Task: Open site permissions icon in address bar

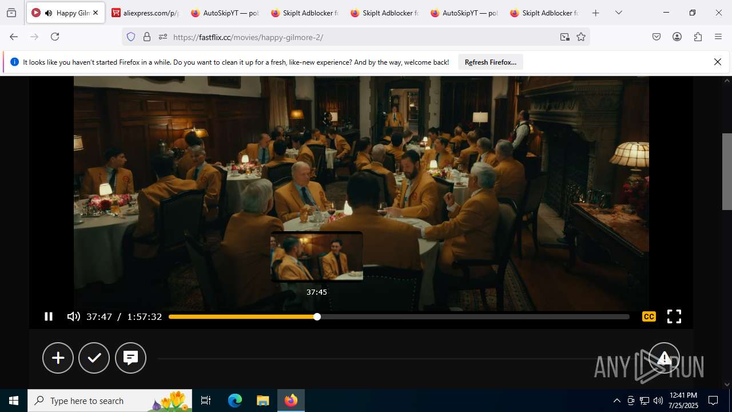Action: tap(163, 37)
